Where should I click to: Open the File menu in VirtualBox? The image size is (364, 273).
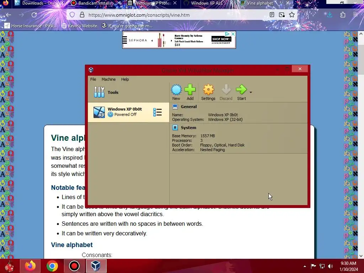tap(93, 79)
